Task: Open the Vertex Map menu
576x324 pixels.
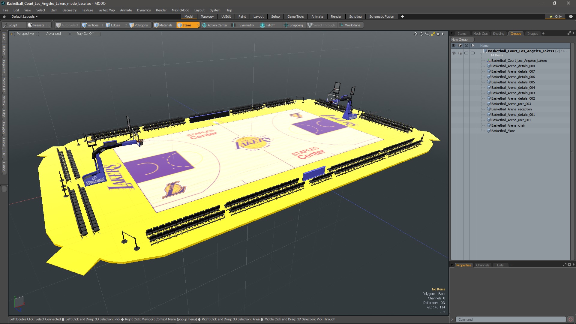Action: [106, 10]
